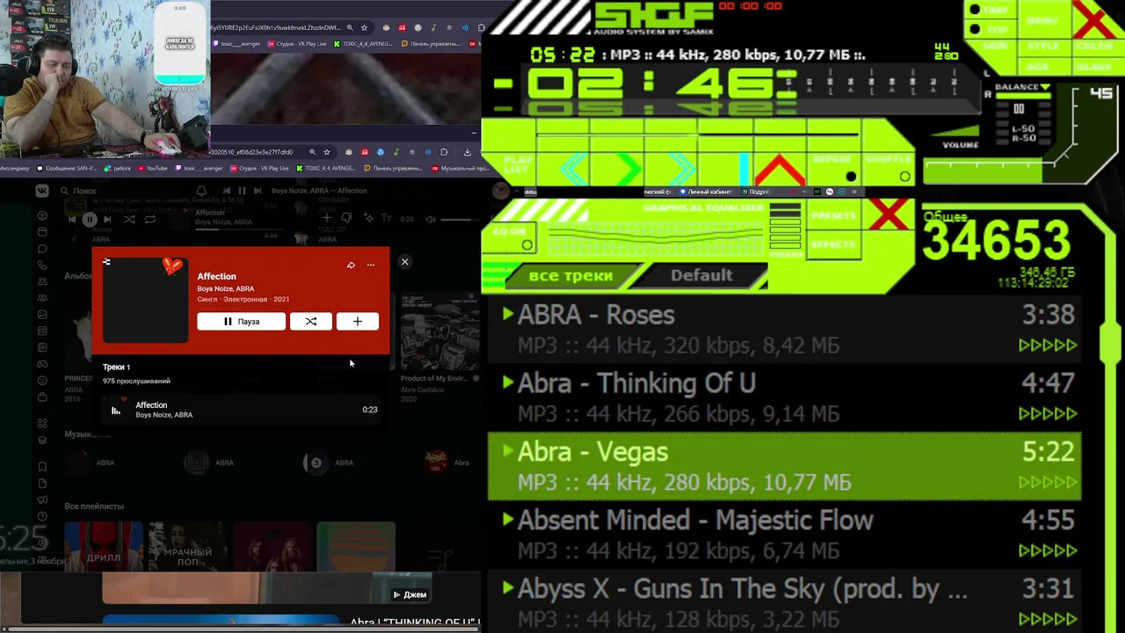1125x633 pixels.
Task: Bookmark page with star in lower browser address bar
Action: (x=327, y=152)
